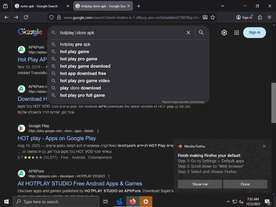
Task: Bookmark this page with star icon
Action: point(213,17)
